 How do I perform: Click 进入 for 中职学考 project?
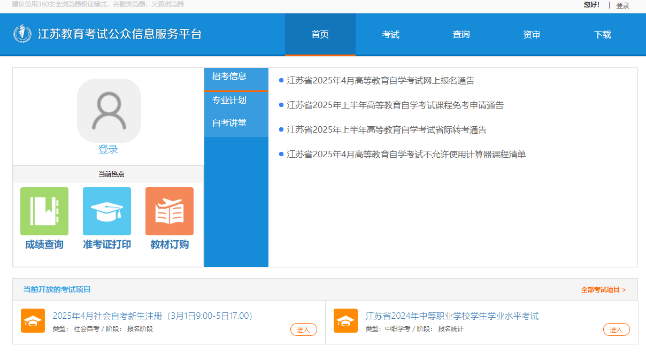(616, 329)
